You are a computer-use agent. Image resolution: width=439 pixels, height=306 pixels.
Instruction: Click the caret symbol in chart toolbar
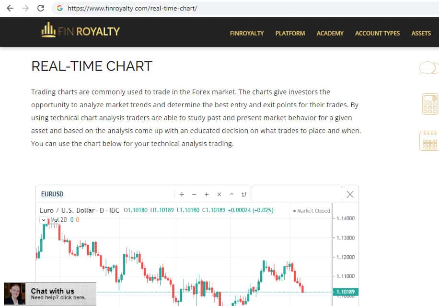231,194
